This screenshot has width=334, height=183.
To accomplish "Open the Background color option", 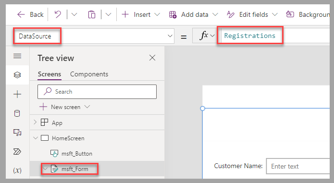I will pos(308,14).
